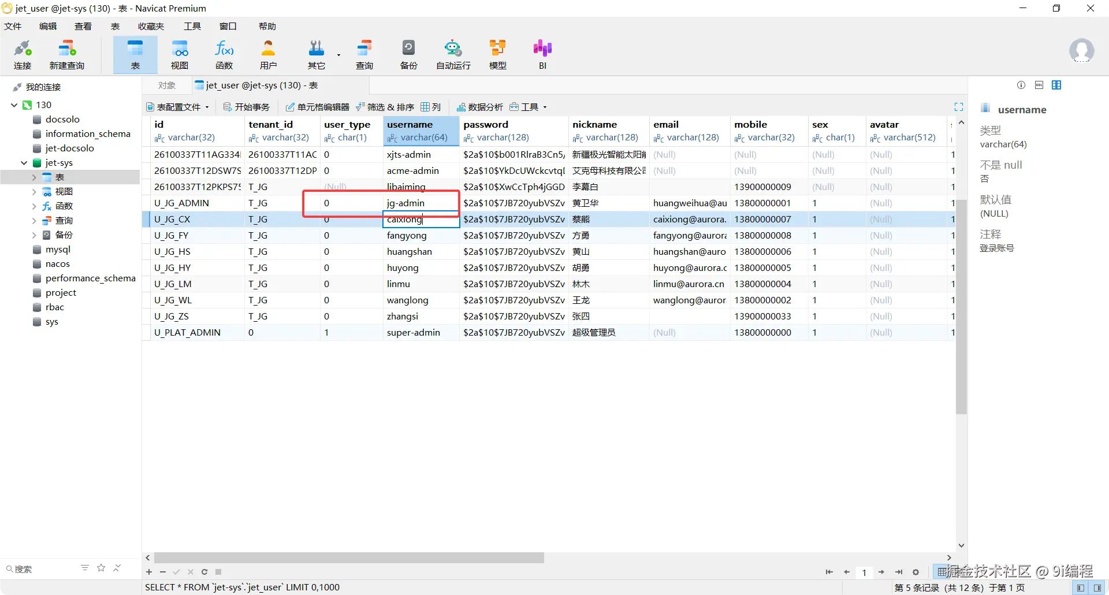Collapse the 130 connection node
The image size is (1109, 595).
(x=14, y=105)
